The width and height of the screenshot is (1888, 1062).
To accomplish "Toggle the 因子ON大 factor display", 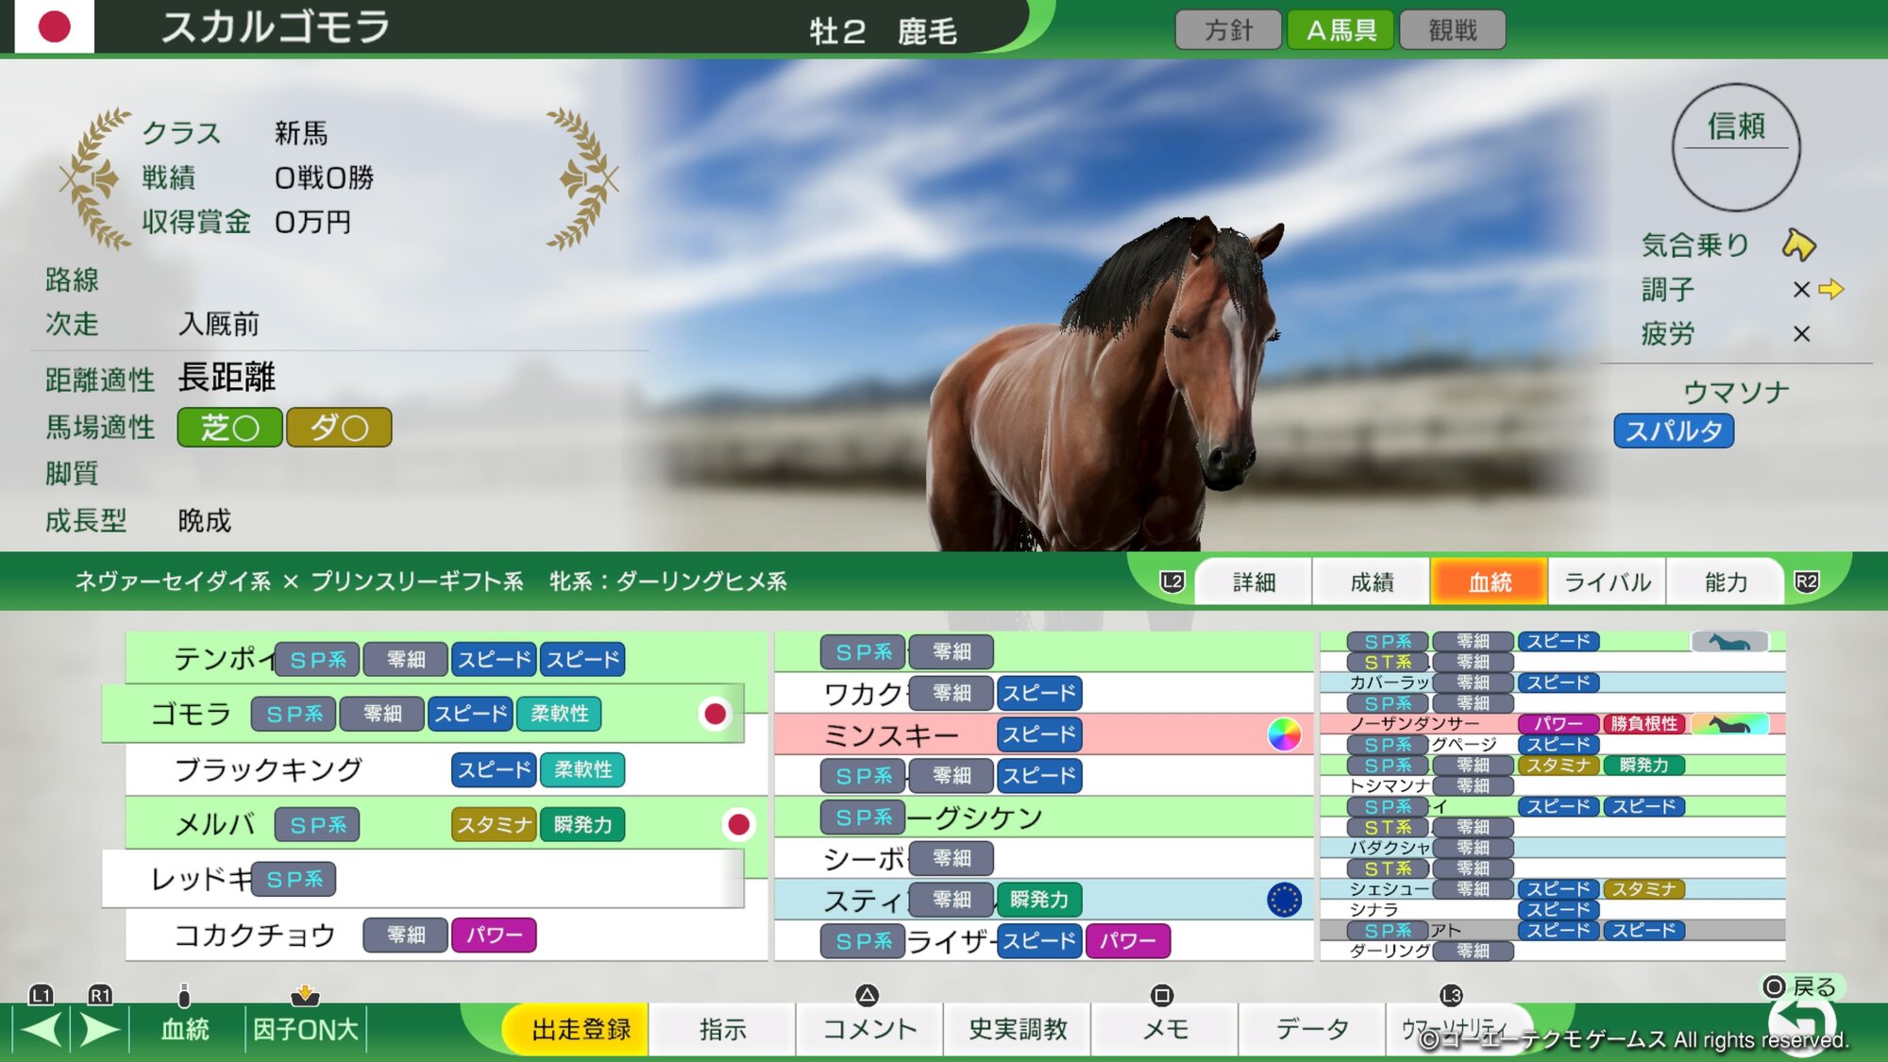I will pos(305,1028).
